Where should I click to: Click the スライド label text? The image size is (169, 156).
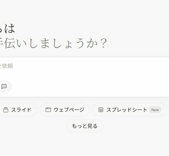pyautogui.click(x=21, y=110)
